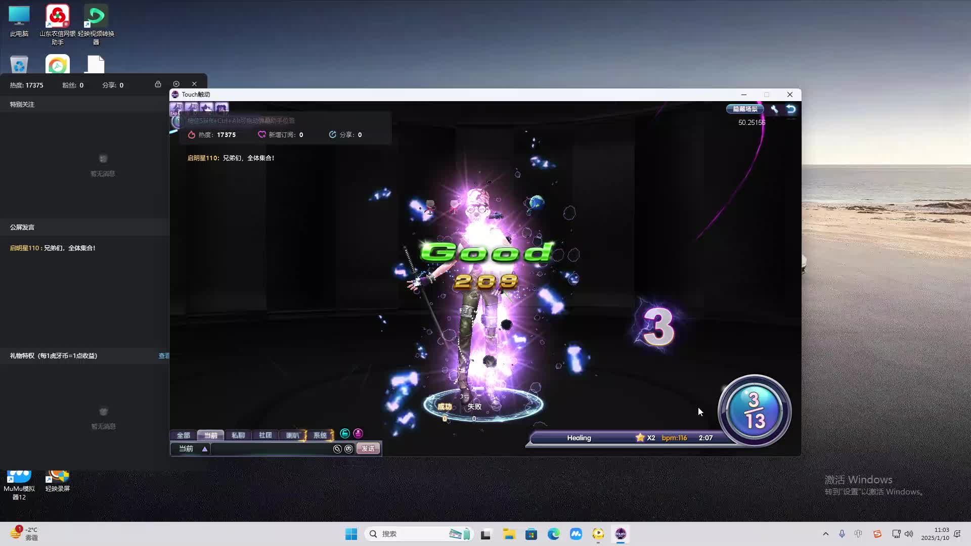
Task: Toggle 隐藏场景 hide scene button
Action: coord(745,109)
